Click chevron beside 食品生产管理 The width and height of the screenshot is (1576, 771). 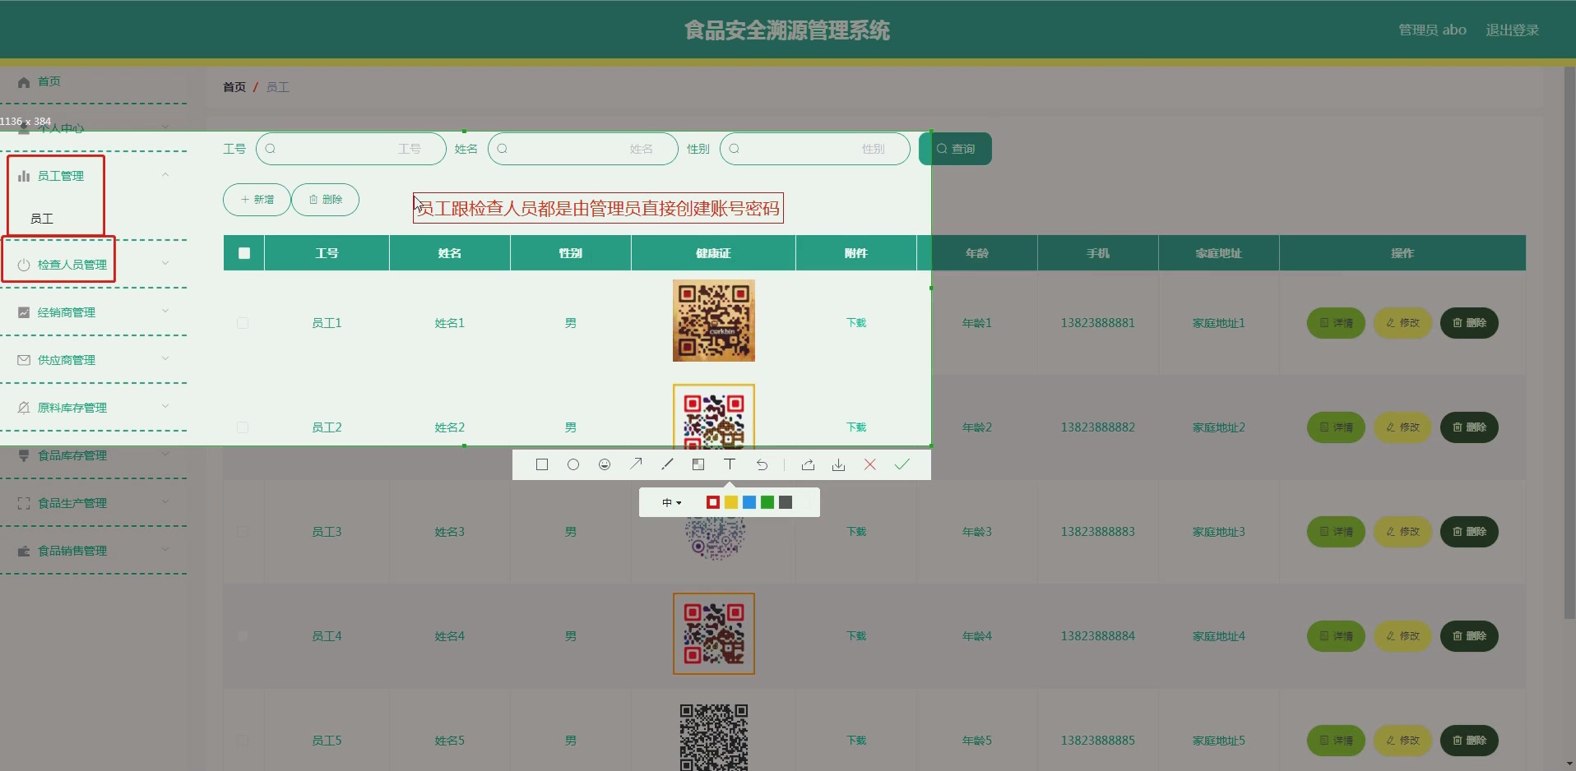pos(165,502)
